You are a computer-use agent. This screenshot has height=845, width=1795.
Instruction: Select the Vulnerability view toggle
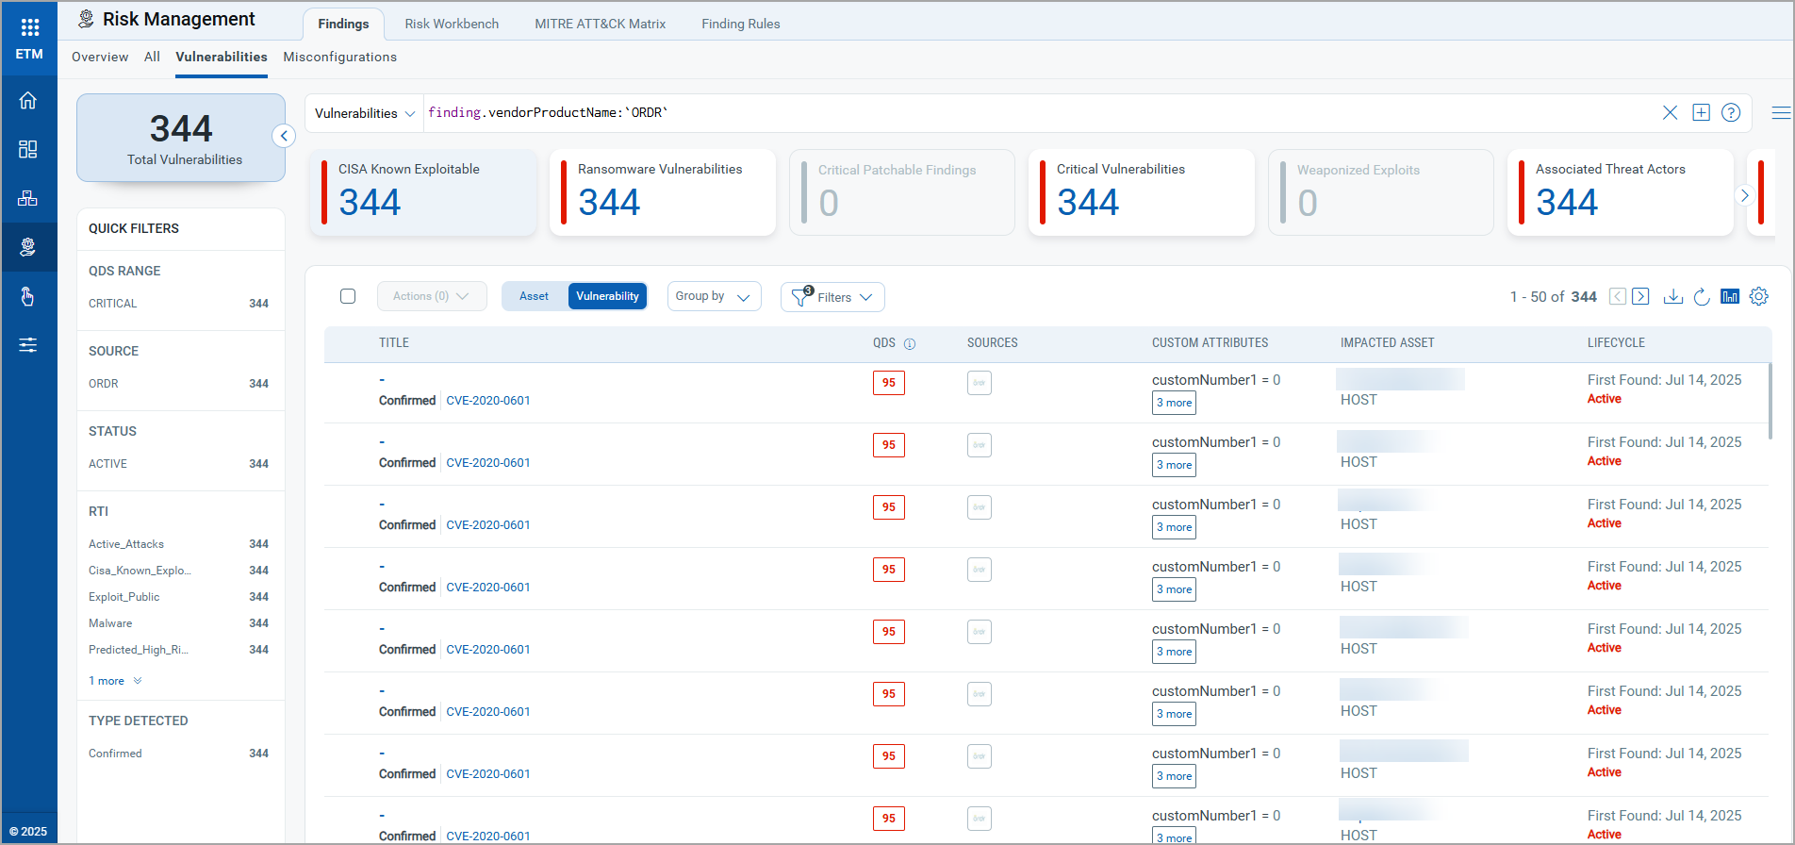click(x=607, y=296)
